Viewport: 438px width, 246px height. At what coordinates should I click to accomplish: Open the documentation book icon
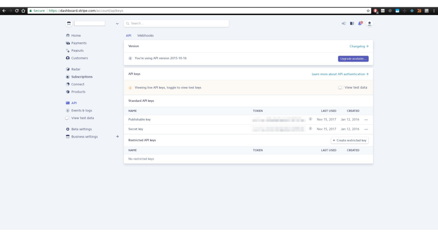coord(352,23)
